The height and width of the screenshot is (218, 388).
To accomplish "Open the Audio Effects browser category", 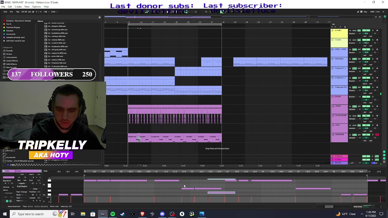I will pos(12,61).
